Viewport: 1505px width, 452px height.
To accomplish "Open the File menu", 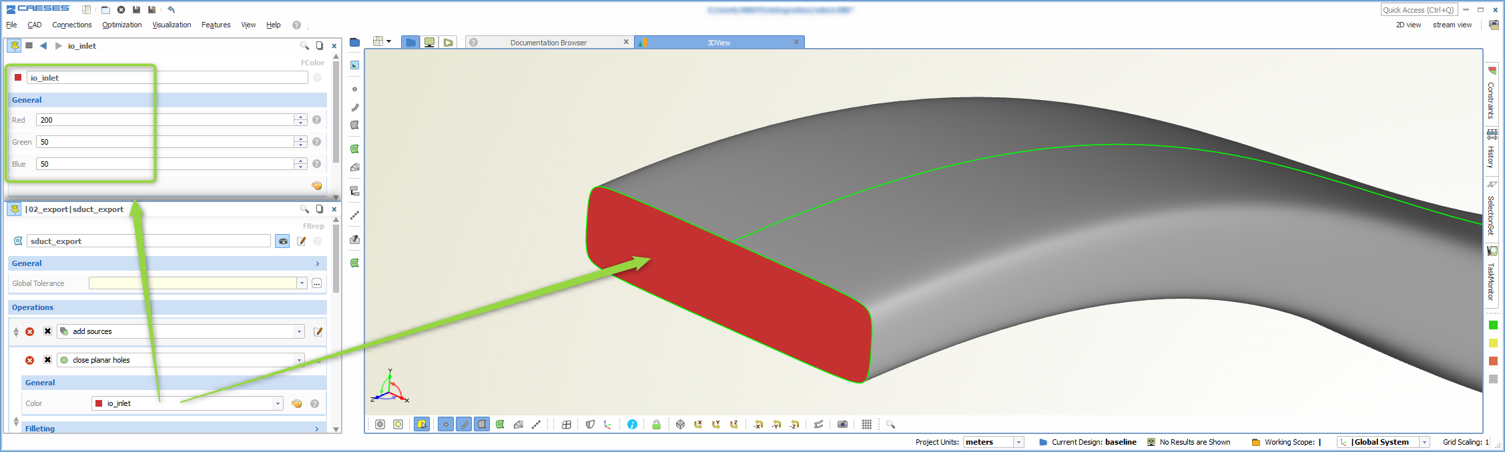I will (x=11, y=25).
